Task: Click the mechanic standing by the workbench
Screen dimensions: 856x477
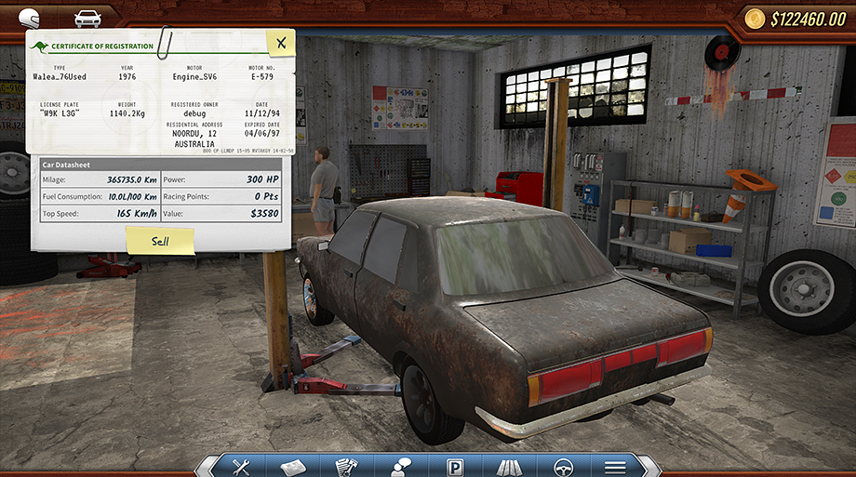Action: (x=324, y=186)
